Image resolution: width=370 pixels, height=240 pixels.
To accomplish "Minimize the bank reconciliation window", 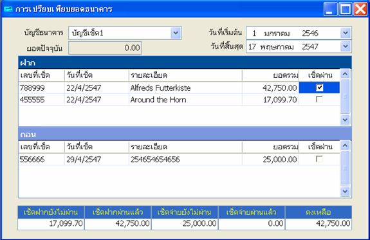I will tap(330, 9).
